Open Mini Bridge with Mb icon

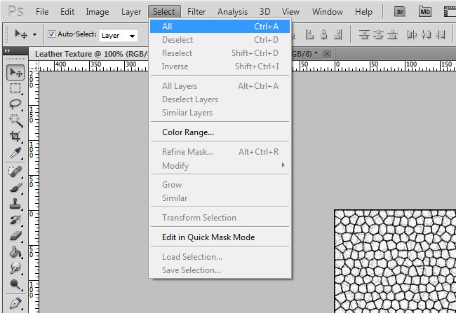425,11
